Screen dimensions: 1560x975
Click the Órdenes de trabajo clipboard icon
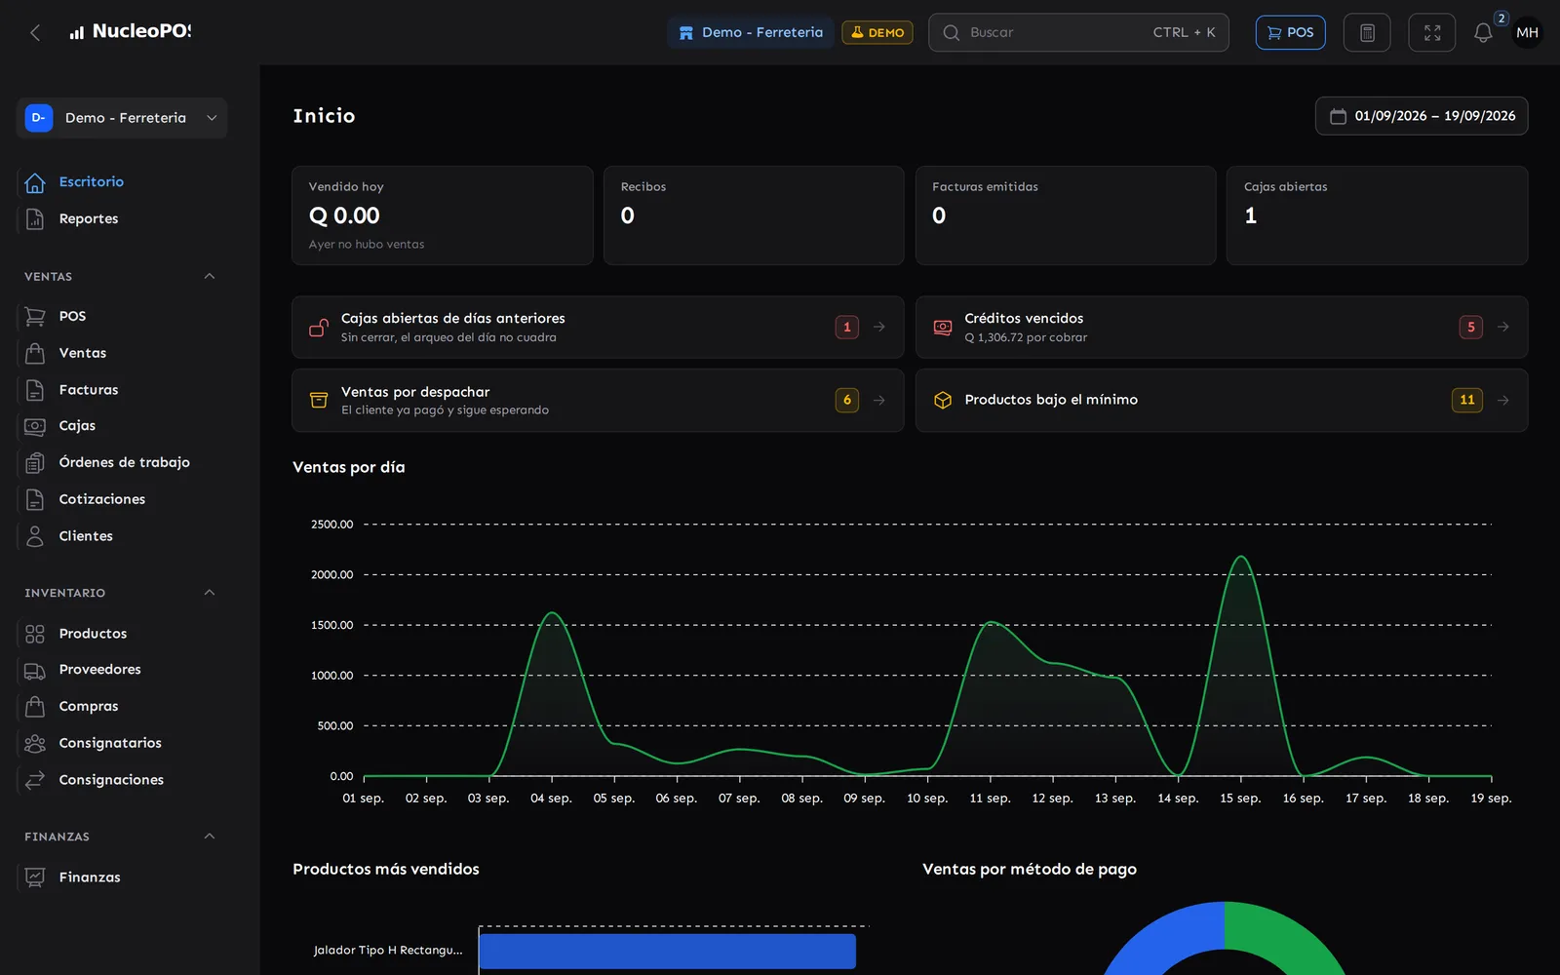pyautogui.click(x=35, y=463)
